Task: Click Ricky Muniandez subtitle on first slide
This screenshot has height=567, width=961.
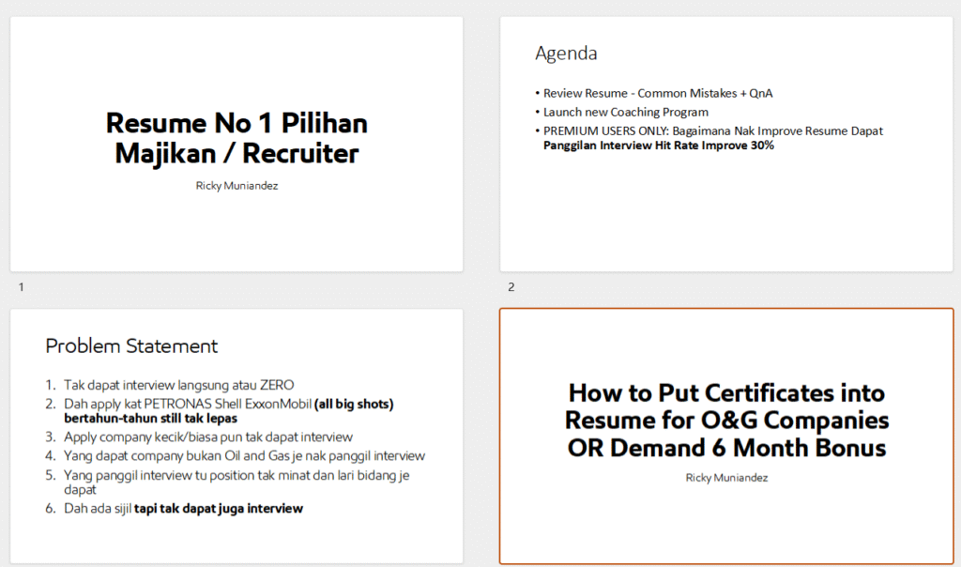Action: tap(236, 186)
